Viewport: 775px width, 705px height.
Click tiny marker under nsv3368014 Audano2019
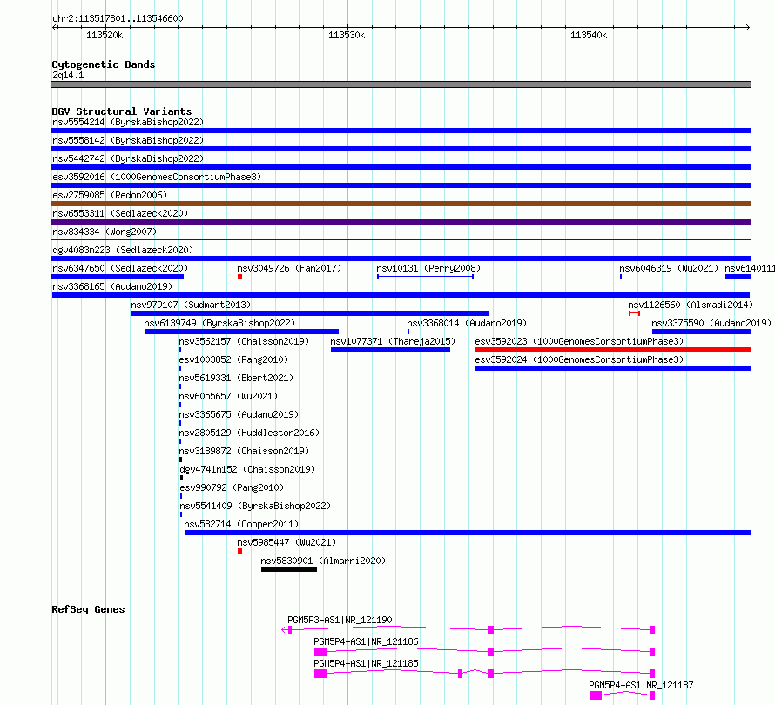(x=408, y=332)
